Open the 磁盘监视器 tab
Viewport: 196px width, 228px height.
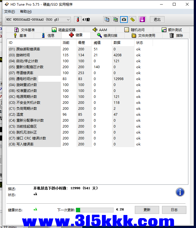63,30
